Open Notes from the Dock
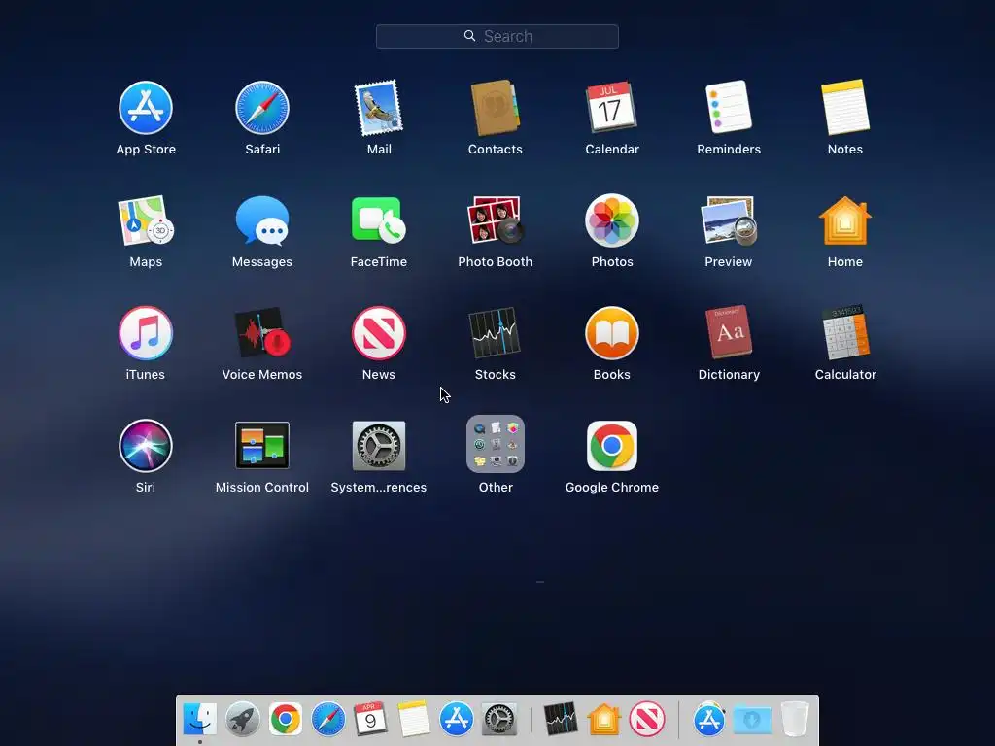Screen dimensions: 995x746 (x=414, y=719)
